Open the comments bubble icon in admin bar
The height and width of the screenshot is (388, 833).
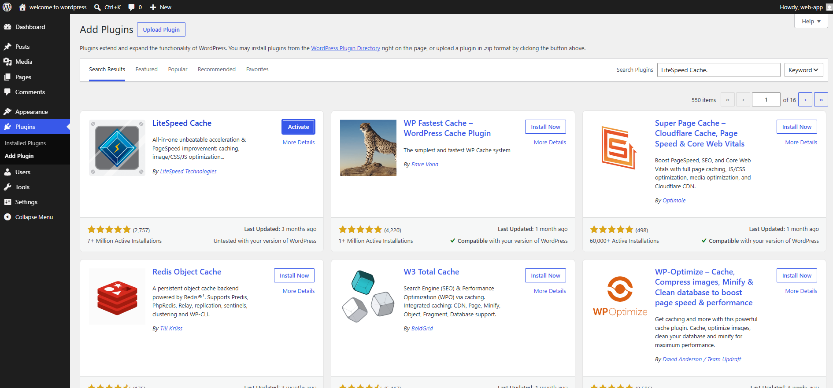pos(131,7)
